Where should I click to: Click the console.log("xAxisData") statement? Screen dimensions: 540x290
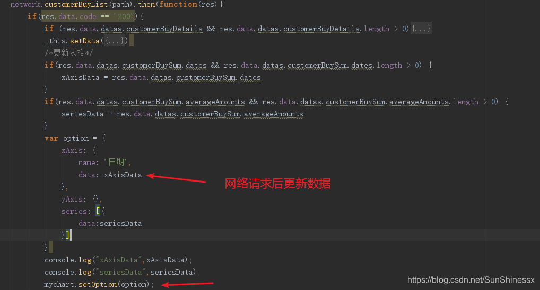click(x=118, y=260)
